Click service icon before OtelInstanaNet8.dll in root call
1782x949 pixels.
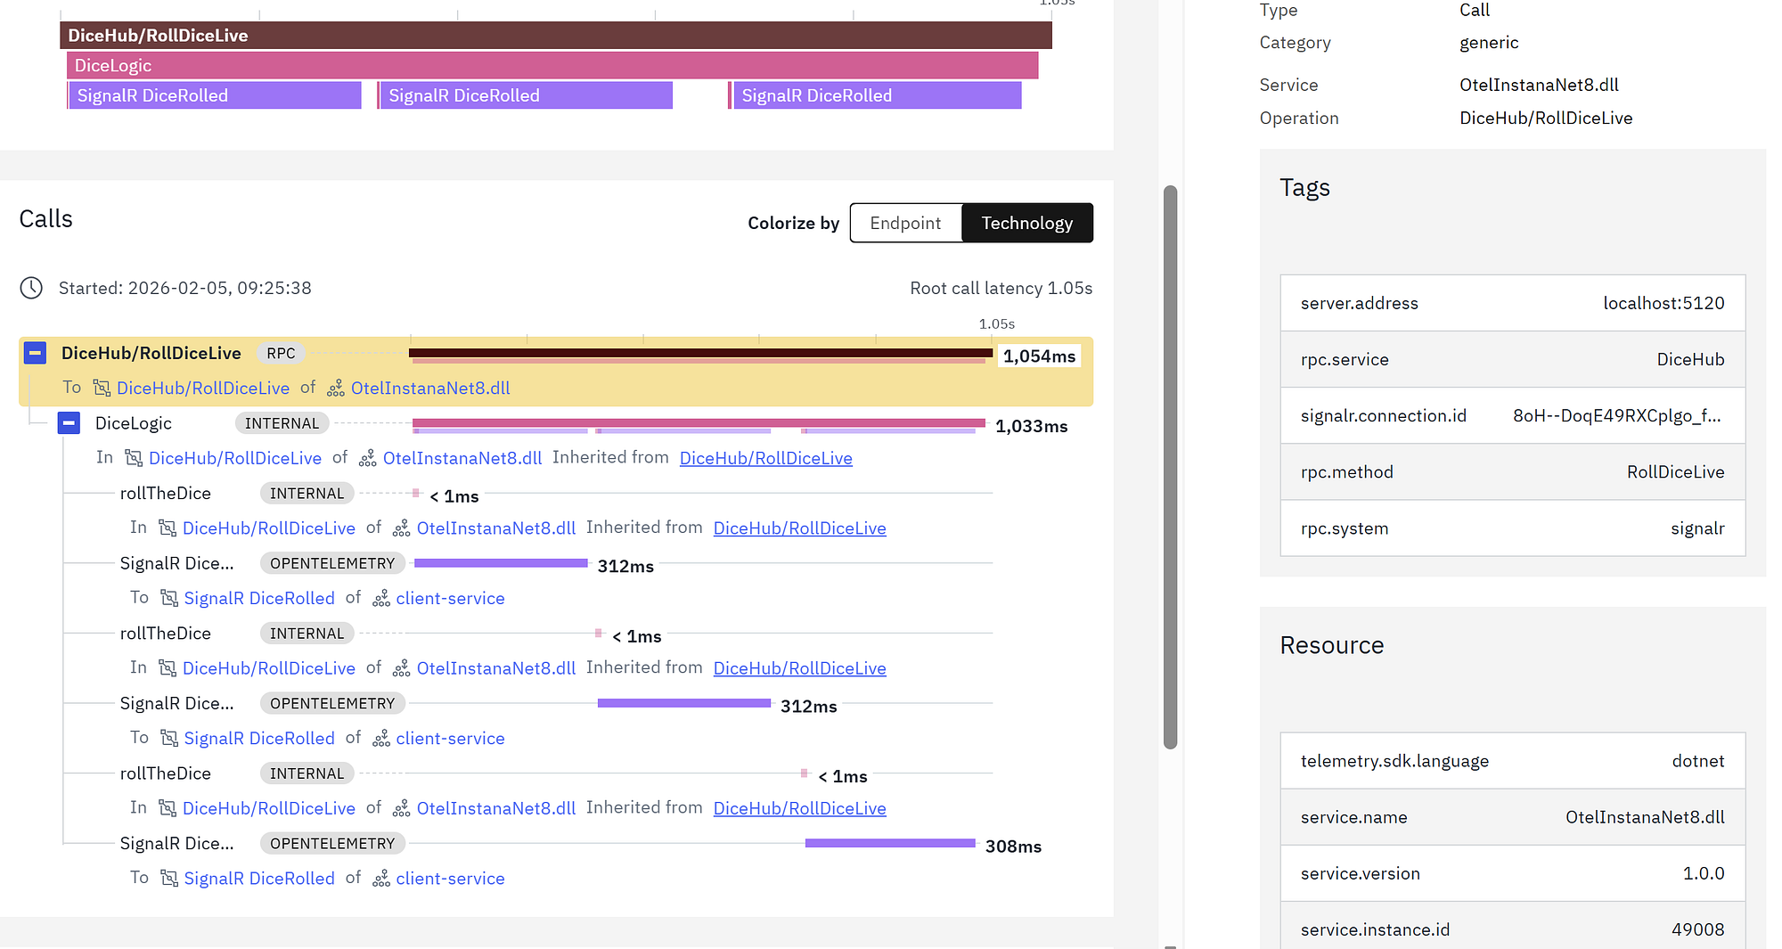pyautogui.click(x=336, y=389)
